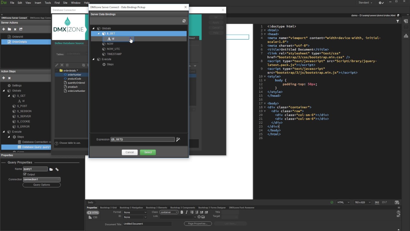Click the point-to-file target icon for Link
The image size is (410, 231).
199,217
